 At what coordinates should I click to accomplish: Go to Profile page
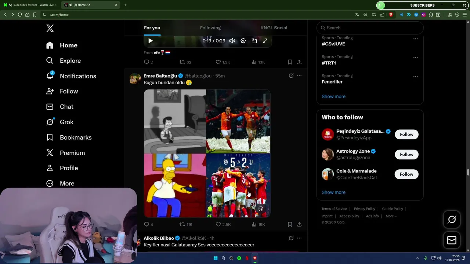pos(62,168)
